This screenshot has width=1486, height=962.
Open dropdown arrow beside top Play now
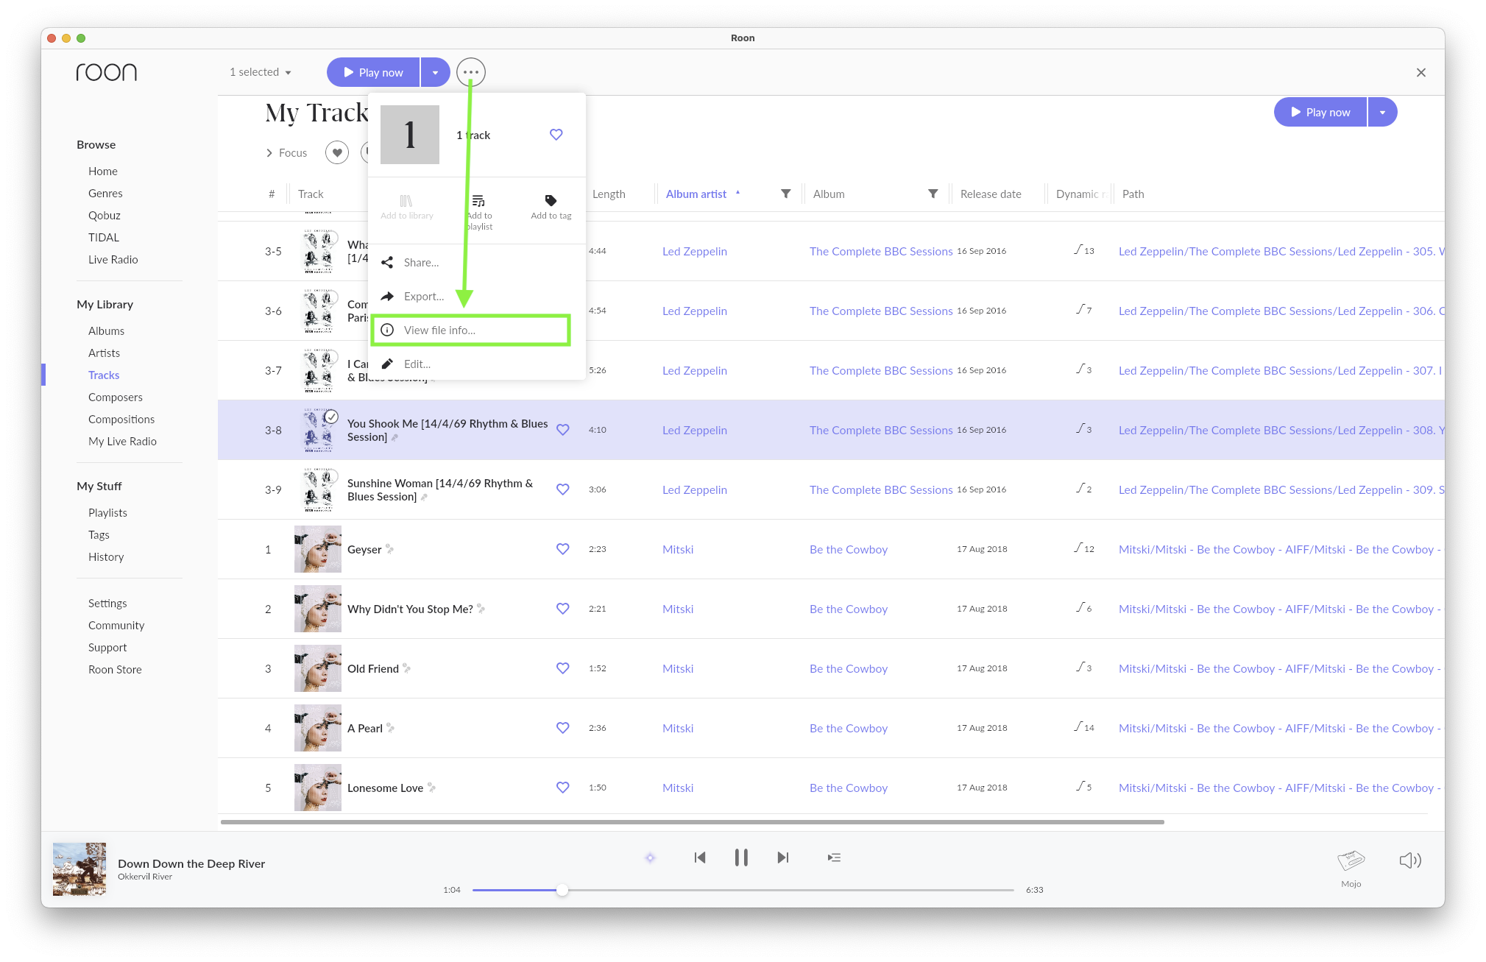436,72
